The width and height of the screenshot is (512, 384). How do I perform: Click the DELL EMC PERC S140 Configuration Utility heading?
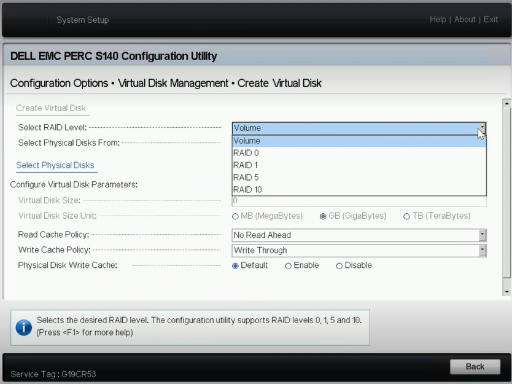[x=114, y=56]
